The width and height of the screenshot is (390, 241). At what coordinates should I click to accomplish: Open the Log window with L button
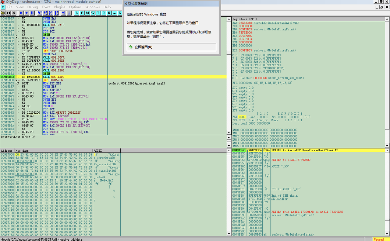coord(76,13)
